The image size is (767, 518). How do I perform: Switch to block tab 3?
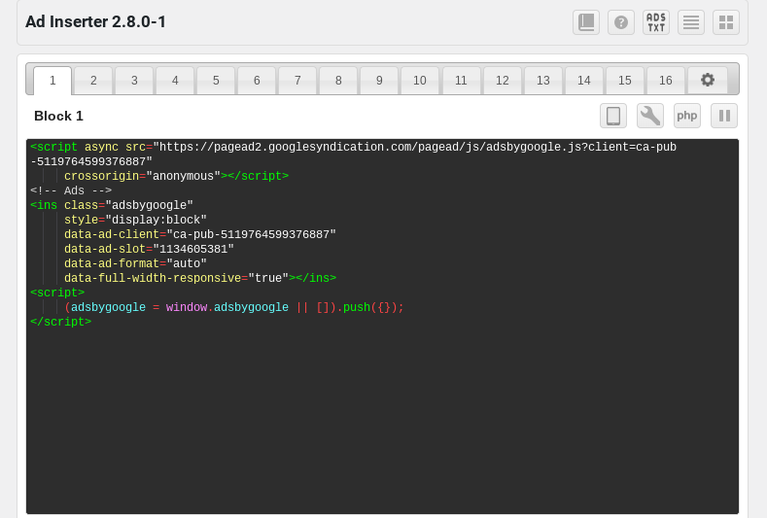pos(134,81)
